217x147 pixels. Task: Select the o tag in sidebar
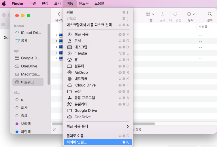pos(28,100)
